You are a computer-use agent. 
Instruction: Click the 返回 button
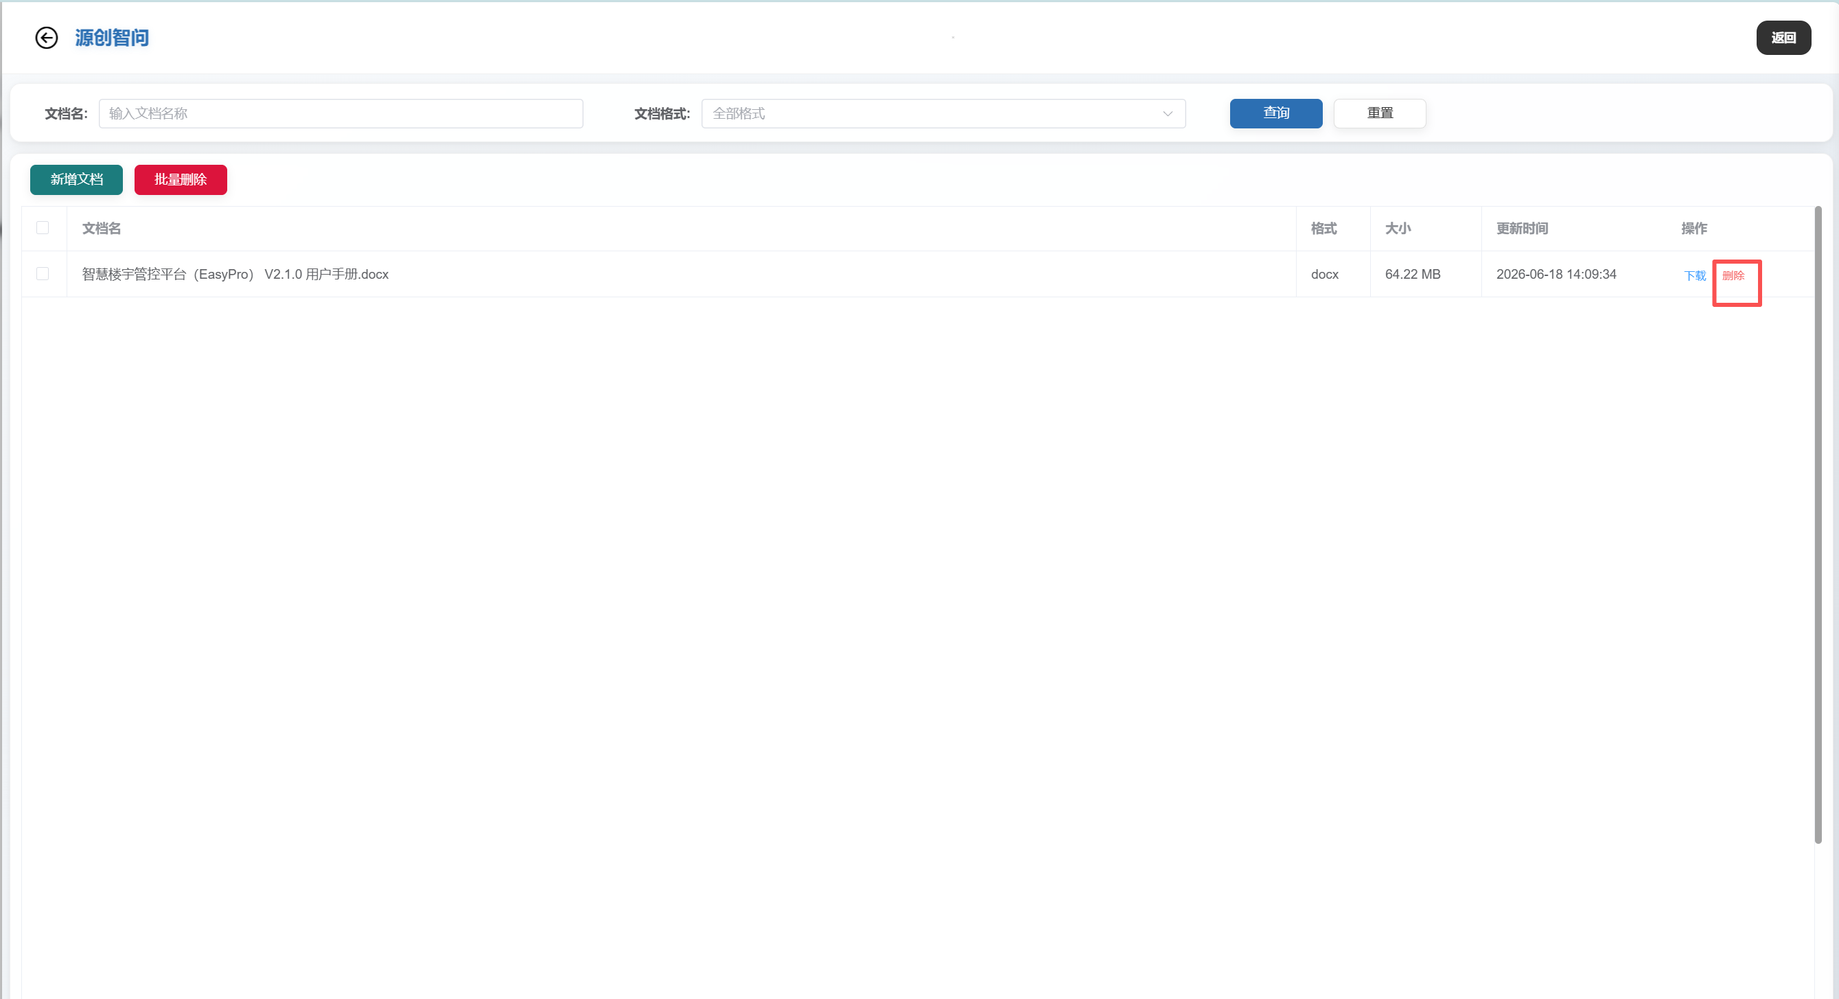[x=1783, y=38]
